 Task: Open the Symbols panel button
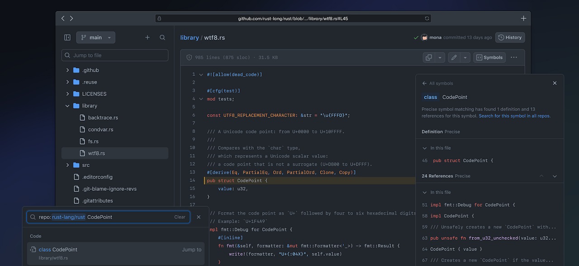click(x=489, y=57)
